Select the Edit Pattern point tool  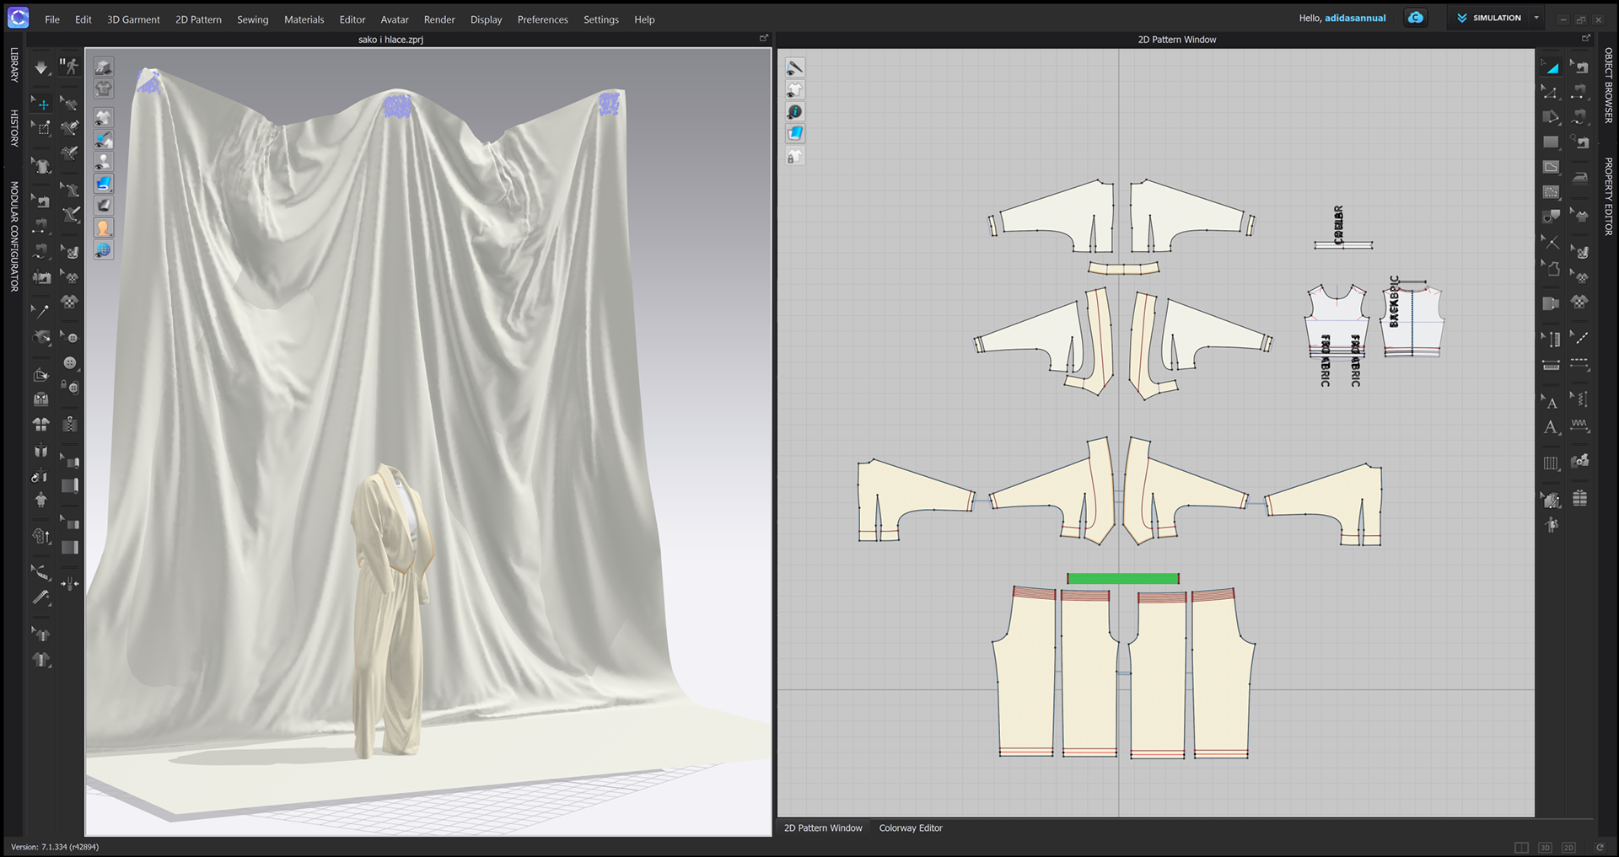click(x=1551, y=93)
